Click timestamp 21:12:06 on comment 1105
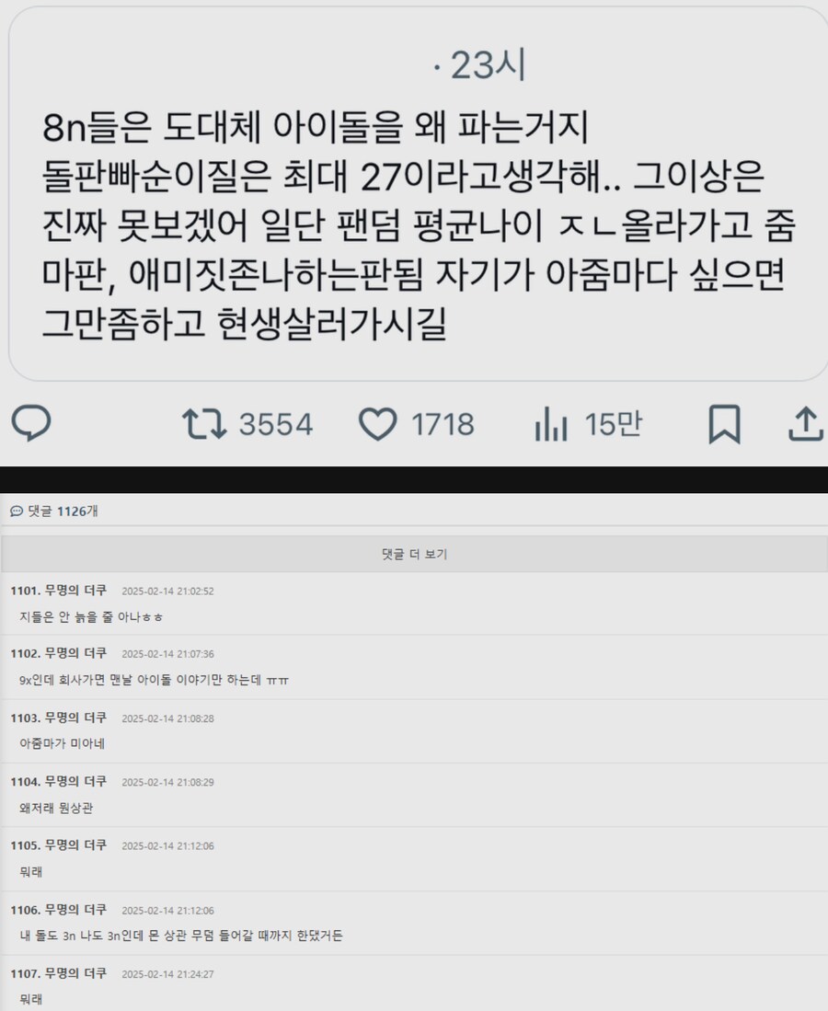 (x=167, y=846)
